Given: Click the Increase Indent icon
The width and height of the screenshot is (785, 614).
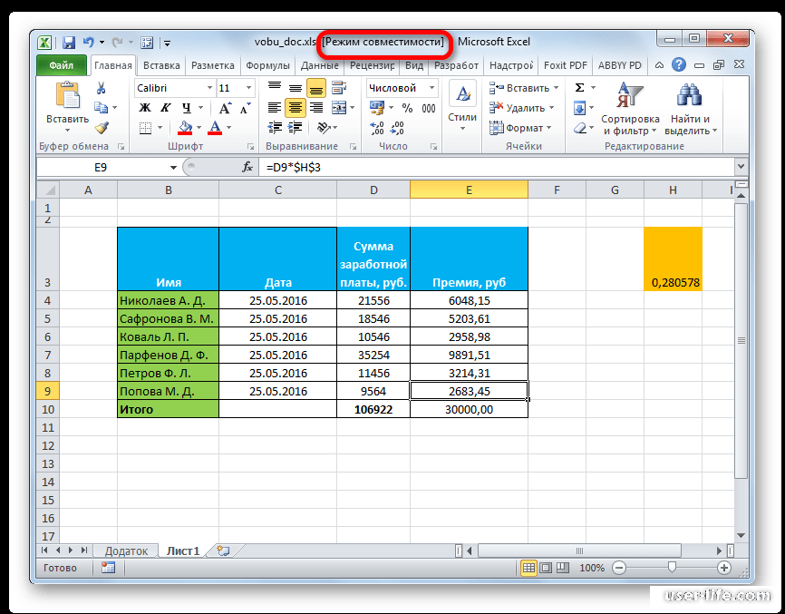Looking at the screenshot, I should [x=295, y=128].
